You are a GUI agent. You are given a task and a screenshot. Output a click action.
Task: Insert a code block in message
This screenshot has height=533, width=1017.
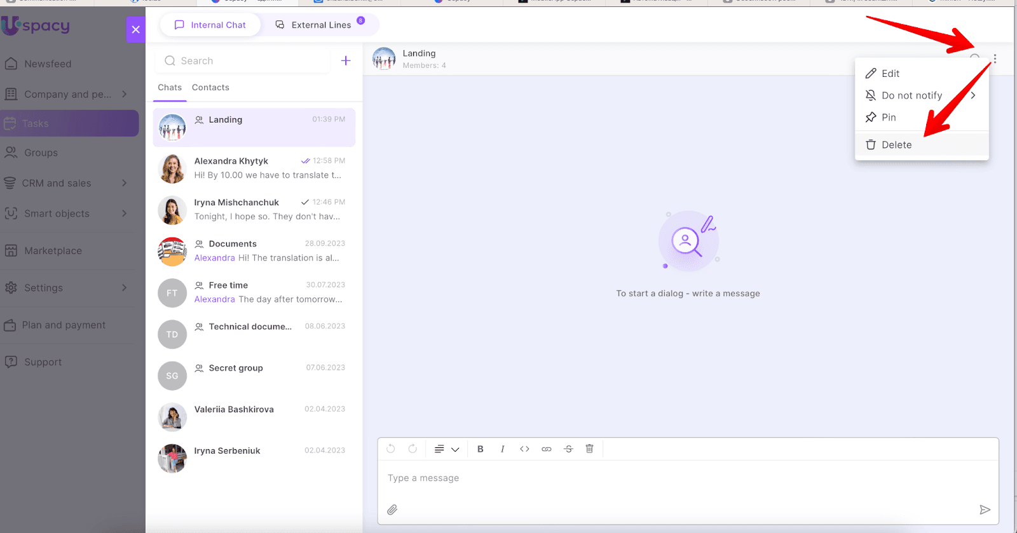[x=524, y=449]
